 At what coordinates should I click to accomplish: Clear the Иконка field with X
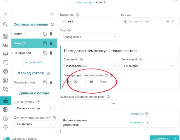pos(173,21)
